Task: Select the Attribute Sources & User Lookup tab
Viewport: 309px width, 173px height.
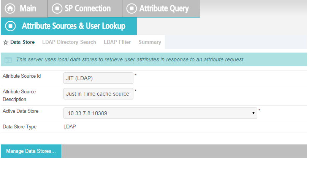Action: tap(69, 26)
